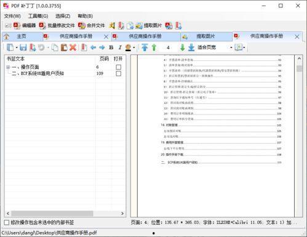Toggle open checkbox for ECP系统 bookmark row

pyautogui.click(x=118, y=73)
